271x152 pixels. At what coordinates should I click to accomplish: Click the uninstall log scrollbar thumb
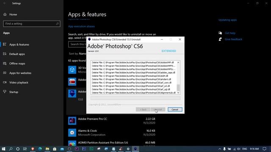[x=178, y=87]
